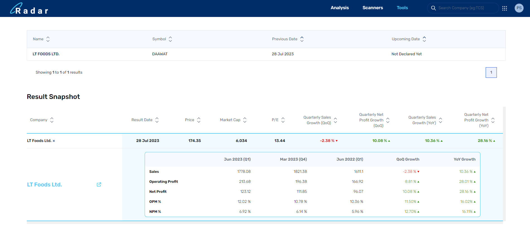Click the Result Snapshot vertical scrollbar
The height and width of the screenshot is (227, 530).
pyautogui.click(x=504, y=164)
